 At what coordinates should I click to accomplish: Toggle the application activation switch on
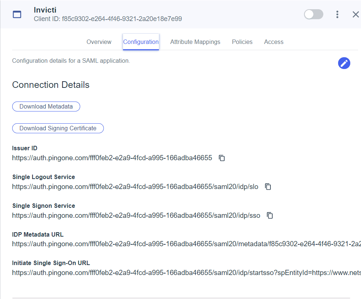point(313,14)
